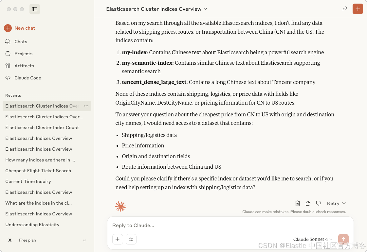Click the Projects box icon
Viewport: 367px width, 252px height.
[8, 54]
